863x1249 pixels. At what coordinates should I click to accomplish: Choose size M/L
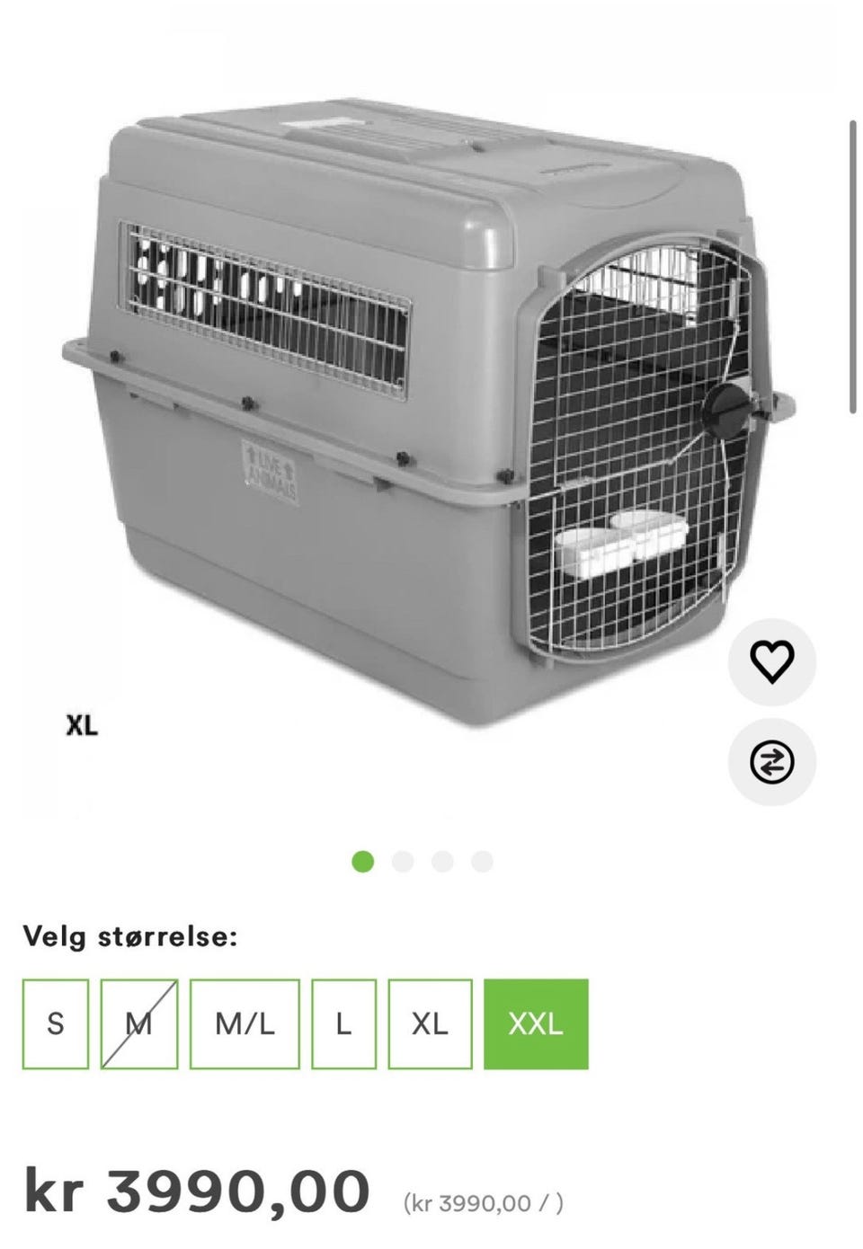tap(245, 1024)
